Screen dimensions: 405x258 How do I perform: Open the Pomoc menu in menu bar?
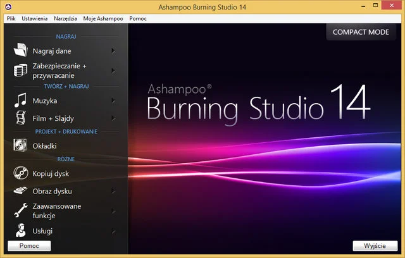pyautogui.click(x=138, y=18)
